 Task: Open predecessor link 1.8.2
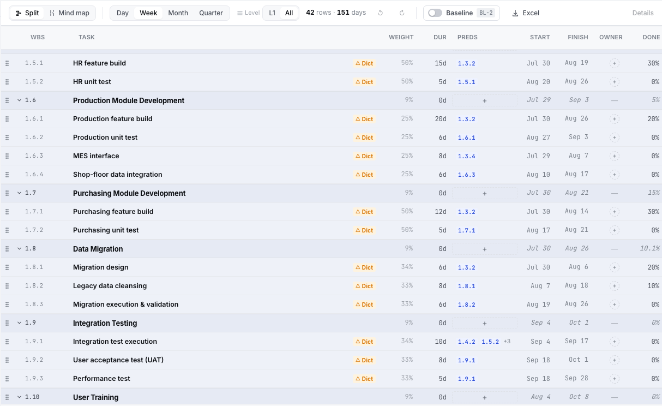point(467,304)
